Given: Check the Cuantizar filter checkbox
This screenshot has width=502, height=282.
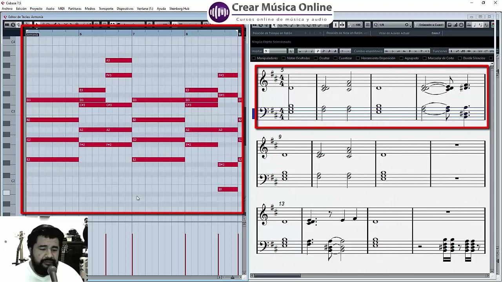Looking at the screenshot, I should [335, 58].
